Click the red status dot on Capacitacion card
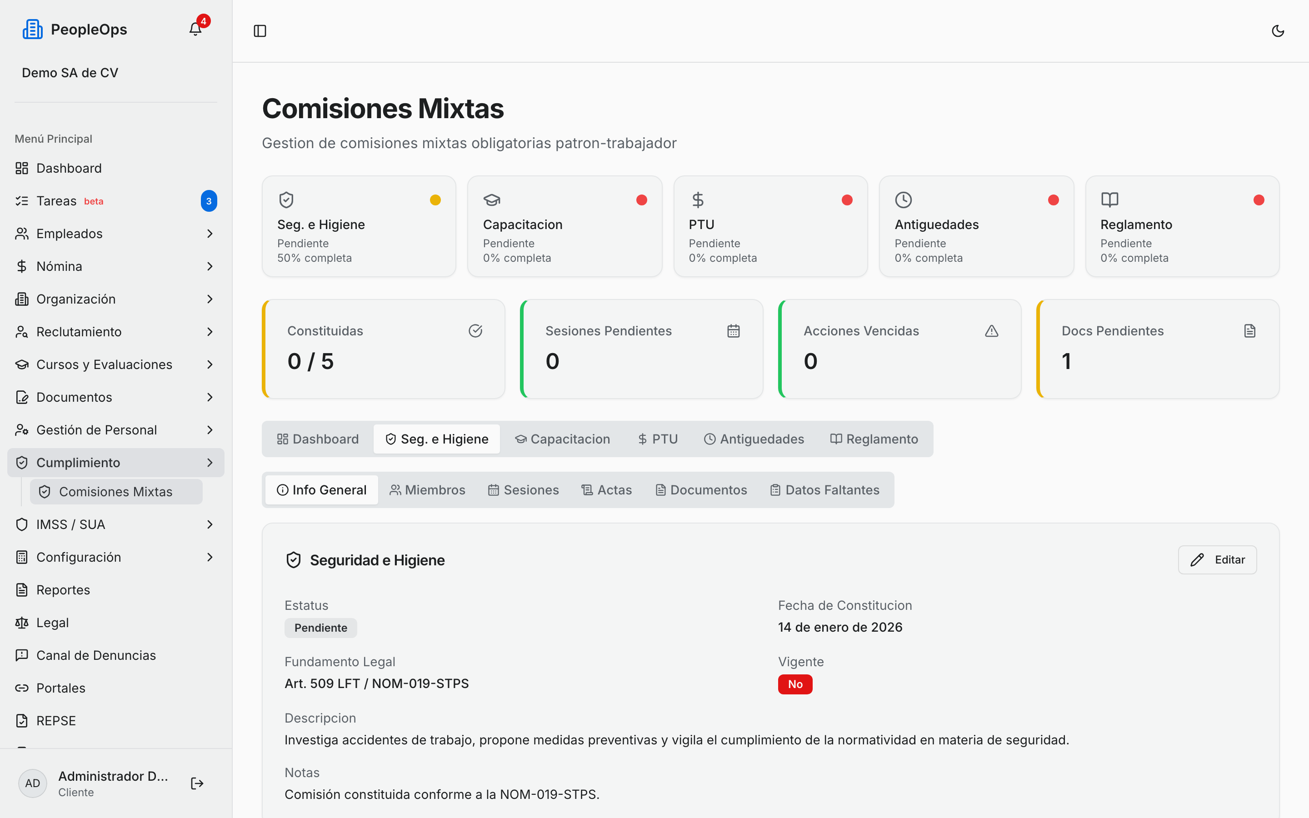This screenshot has width=1309, height=818. pos(641,200)
